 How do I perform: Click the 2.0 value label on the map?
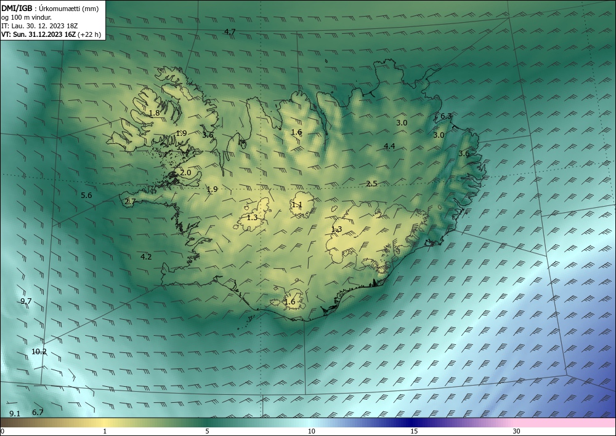tap(186, 173)
